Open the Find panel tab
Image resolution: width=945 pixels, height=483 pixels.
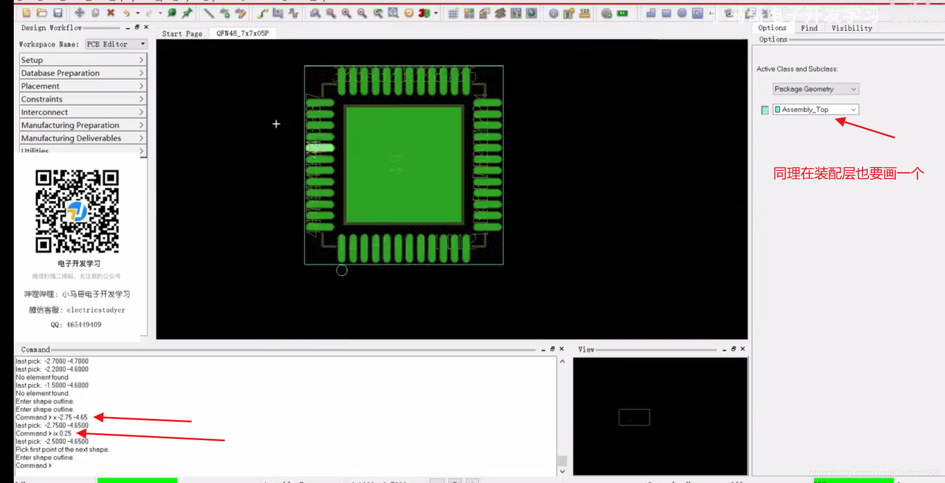click(809, 28)
